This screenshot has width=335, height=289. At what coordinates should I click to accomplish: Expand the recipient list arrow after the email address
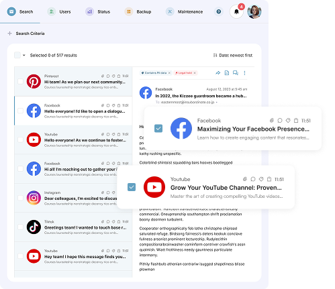[217, 103]
